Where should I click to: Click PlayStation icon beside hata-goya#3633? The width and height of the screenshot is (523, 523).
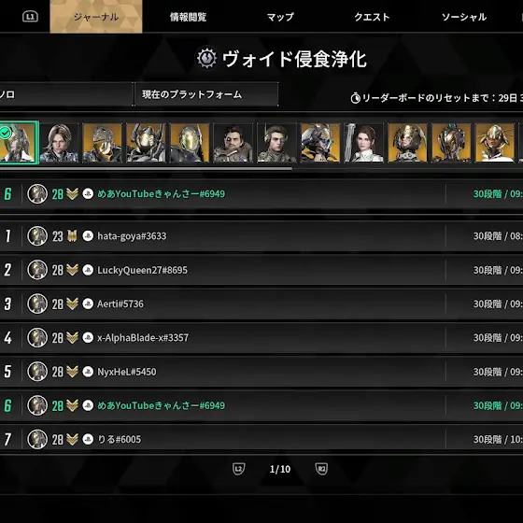click(88, 235)
